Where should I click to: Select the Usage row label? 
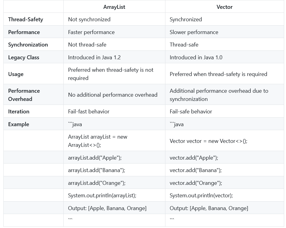16,74
